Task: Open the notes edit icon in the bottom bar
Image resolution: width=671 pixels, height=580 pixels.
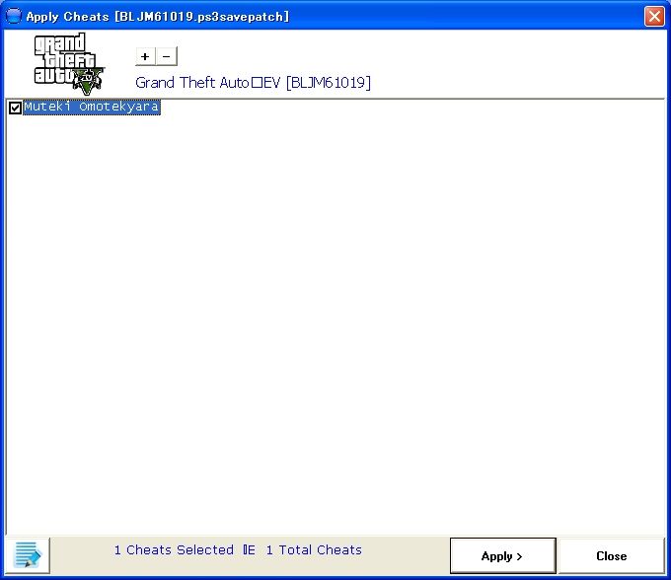Action: point(28,554)
